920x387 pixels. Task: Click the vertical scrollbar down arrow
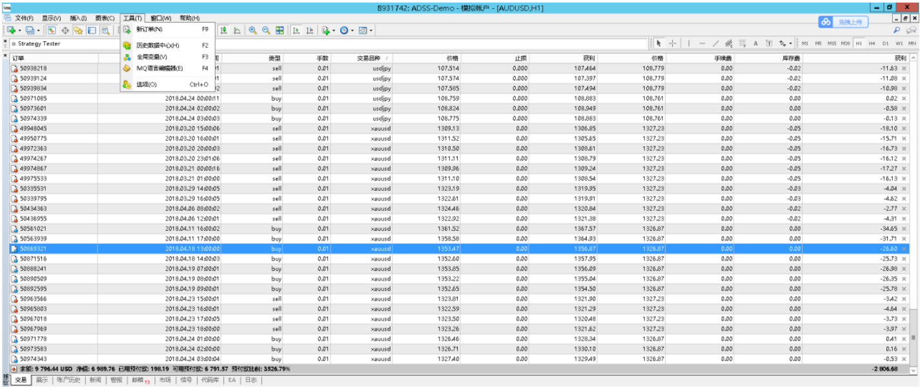pyautogui.click(x=913, y=370)
